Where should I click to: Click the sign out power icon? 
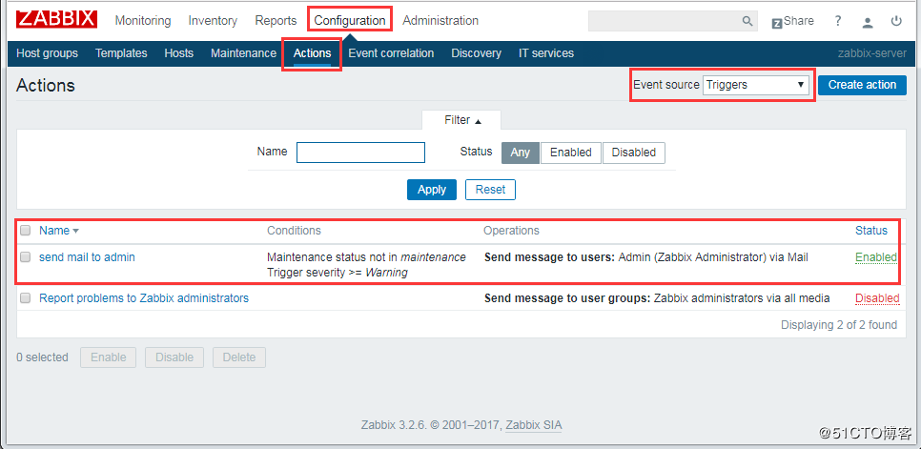(x=896, y=21)
